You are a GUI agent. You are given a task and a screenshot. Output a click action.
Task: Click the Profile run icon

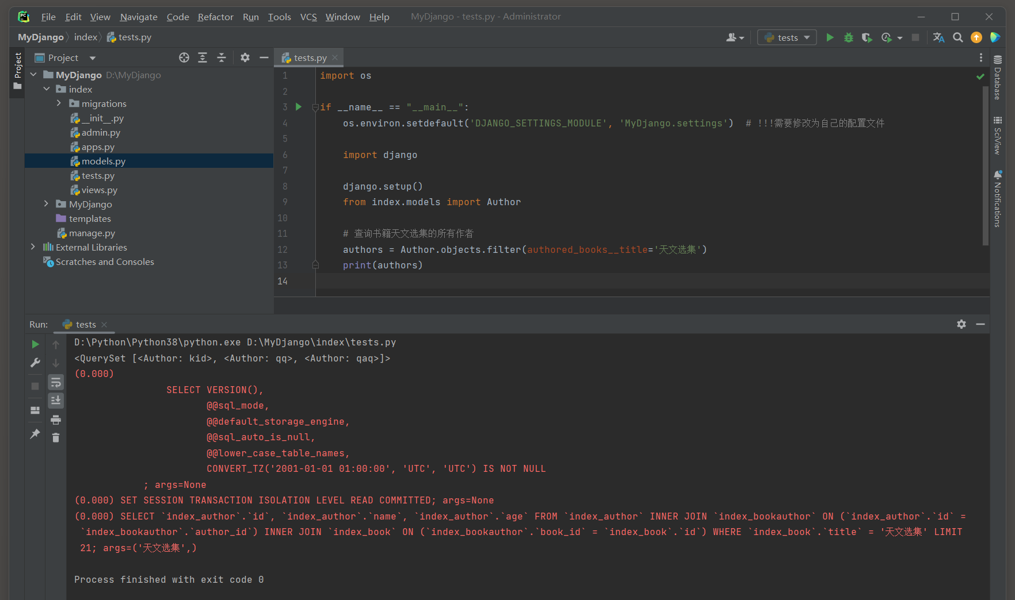pos(886,37)
